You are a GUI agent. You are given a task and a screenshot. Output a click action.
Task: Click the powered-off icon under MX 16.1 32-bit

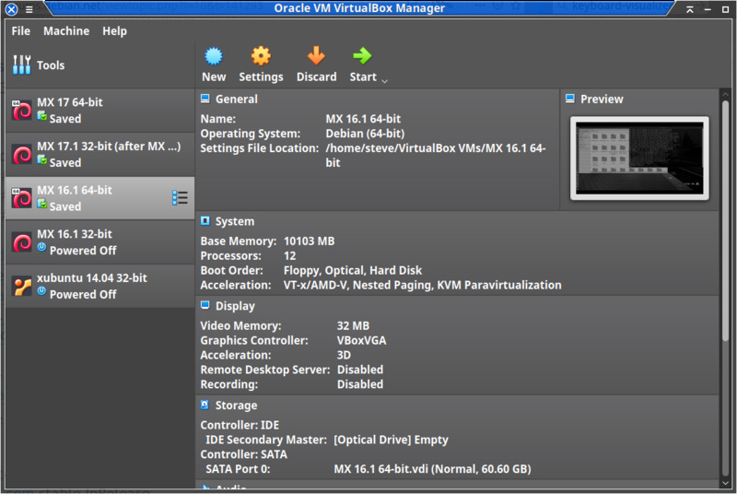click(41, 247)
